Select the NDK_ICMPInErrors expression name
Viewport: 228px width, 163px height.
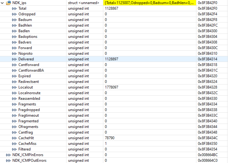28,155
